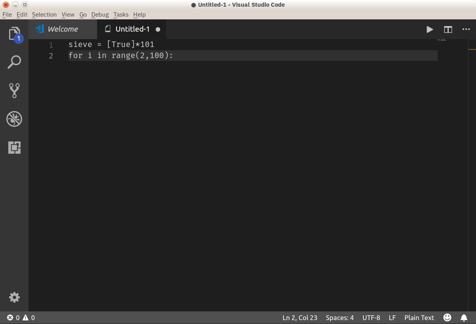Open the Debug menu

coord(100,15)
